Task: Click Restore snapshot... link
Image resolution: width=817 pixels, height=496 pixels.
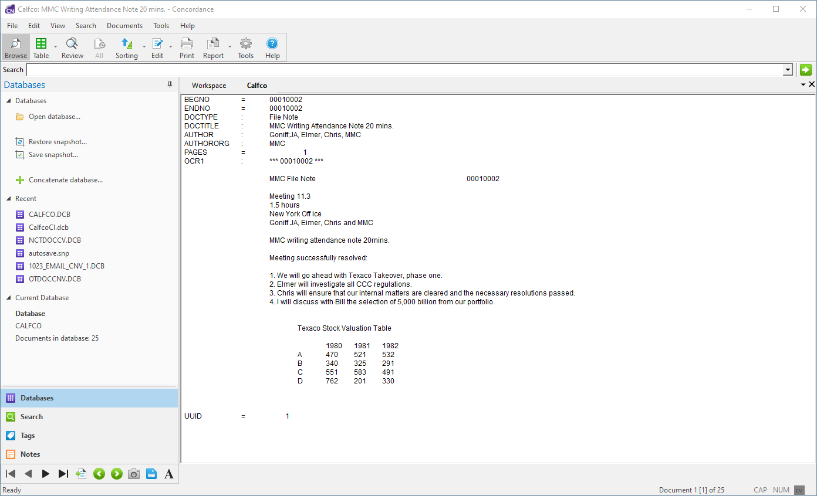Action: tap(58, 142)
